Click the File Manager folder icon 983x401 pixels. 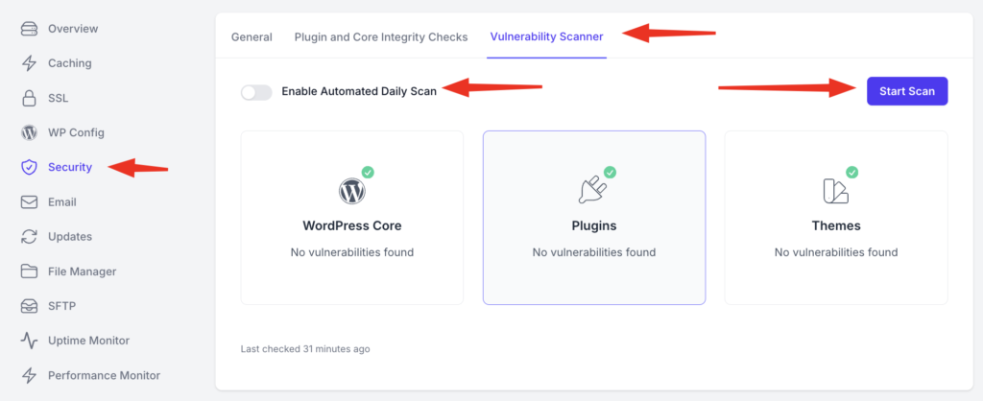(30, 271)
